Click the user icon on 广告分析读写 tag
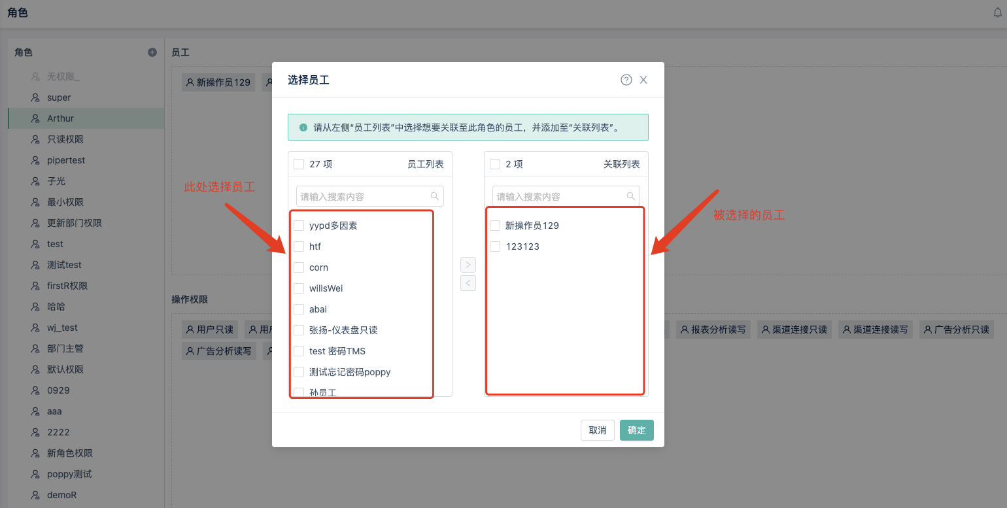The width and height of the screenshot is (1007, 508). click(190, 351)
